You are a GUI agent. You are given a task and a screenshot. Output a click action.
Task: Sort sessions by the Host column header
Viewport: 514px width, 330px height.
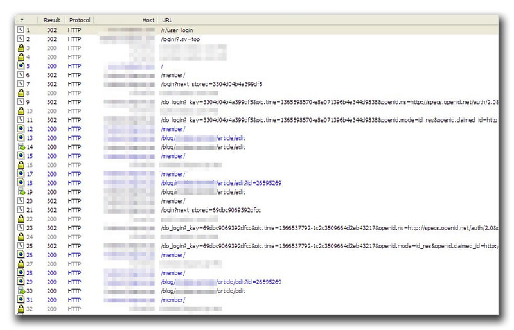tap(148, 21)
